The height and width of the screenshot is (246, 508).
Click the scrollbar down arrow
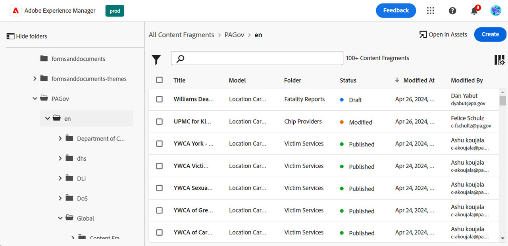[x=503, y=238]
